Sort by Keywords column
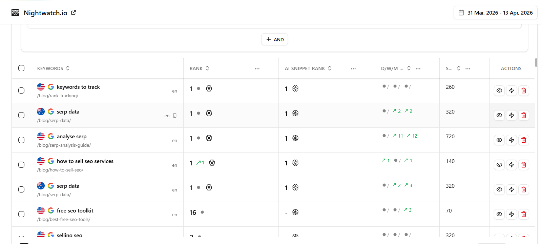This screenshot has height=244, width=541. (68, 68)
